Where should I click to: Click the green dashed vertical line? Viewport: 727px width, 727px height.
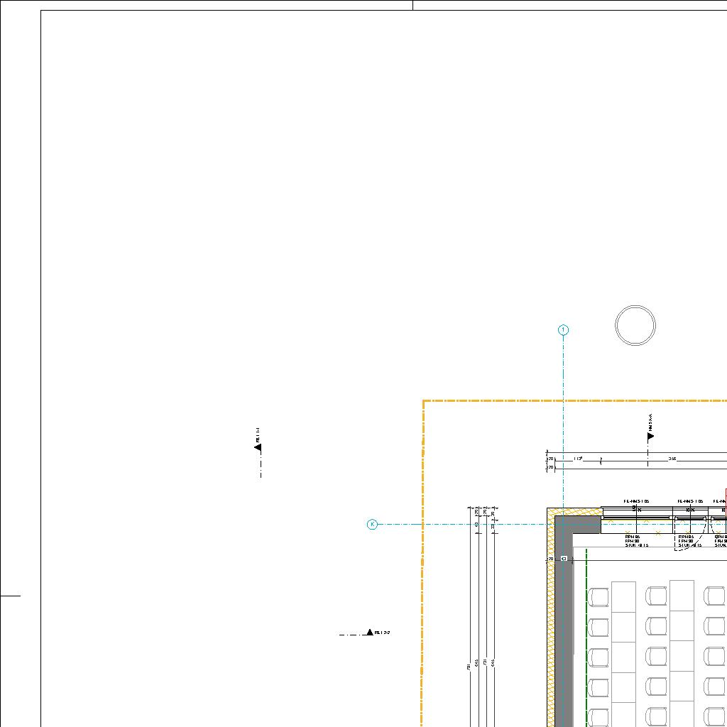point(587,639)
